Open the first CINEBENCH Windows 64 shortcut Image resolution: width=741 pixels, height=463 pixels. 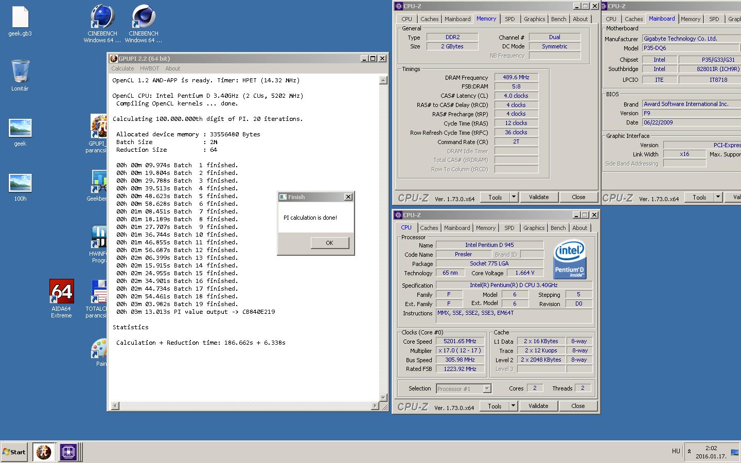pos(102,23)
